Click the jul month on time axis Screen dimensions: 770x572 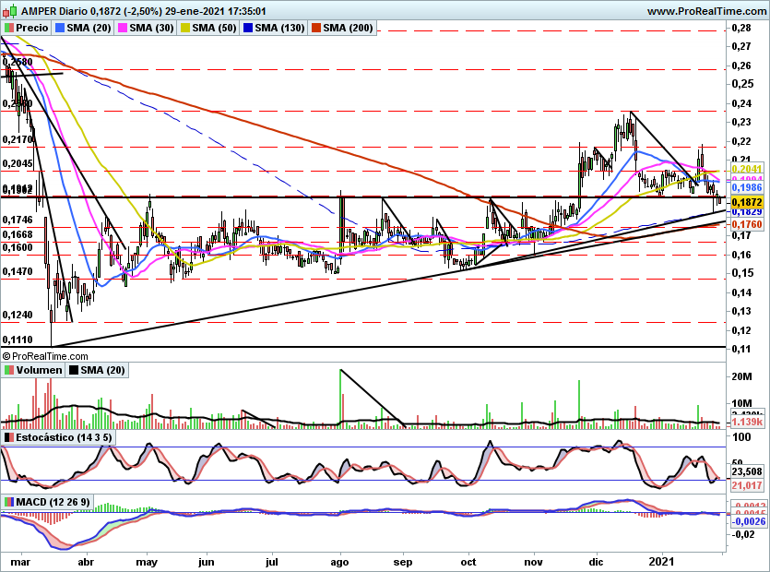271,562
